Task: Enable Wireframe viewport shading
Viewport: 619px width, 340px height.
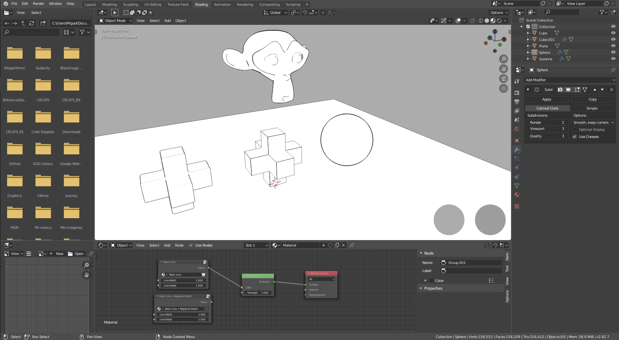Action: (480, 21)
